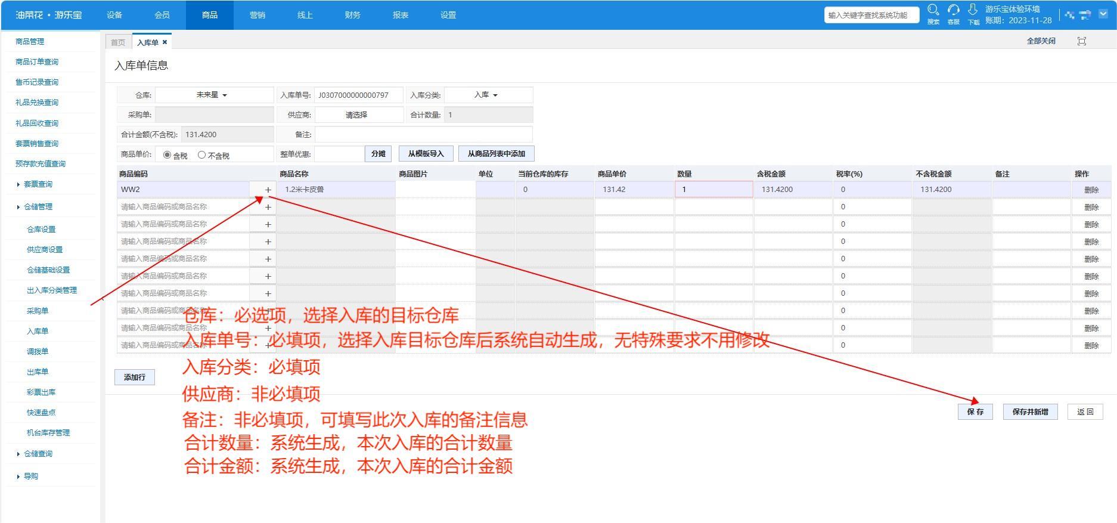Click the 返回 button

click(x=1085, y=412)
